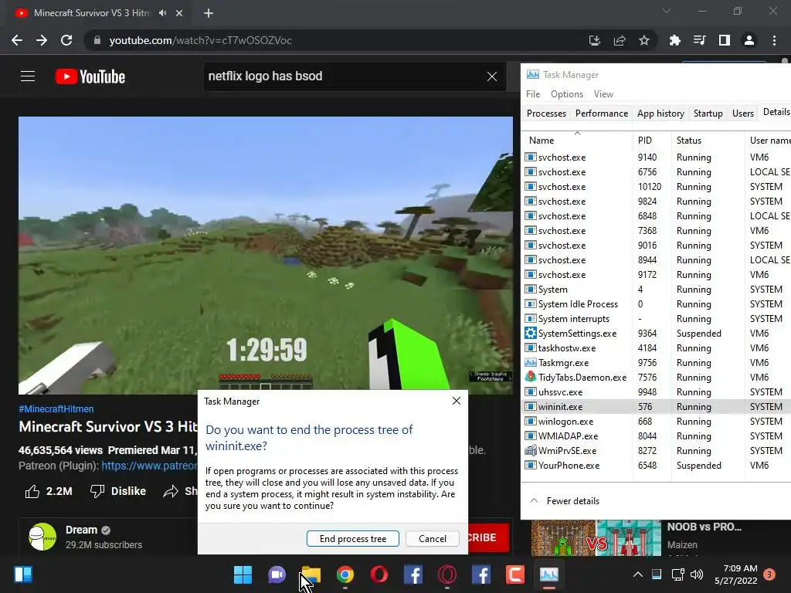
Task: Open File Explorer from the taskbar
Action: pos(311,574)
